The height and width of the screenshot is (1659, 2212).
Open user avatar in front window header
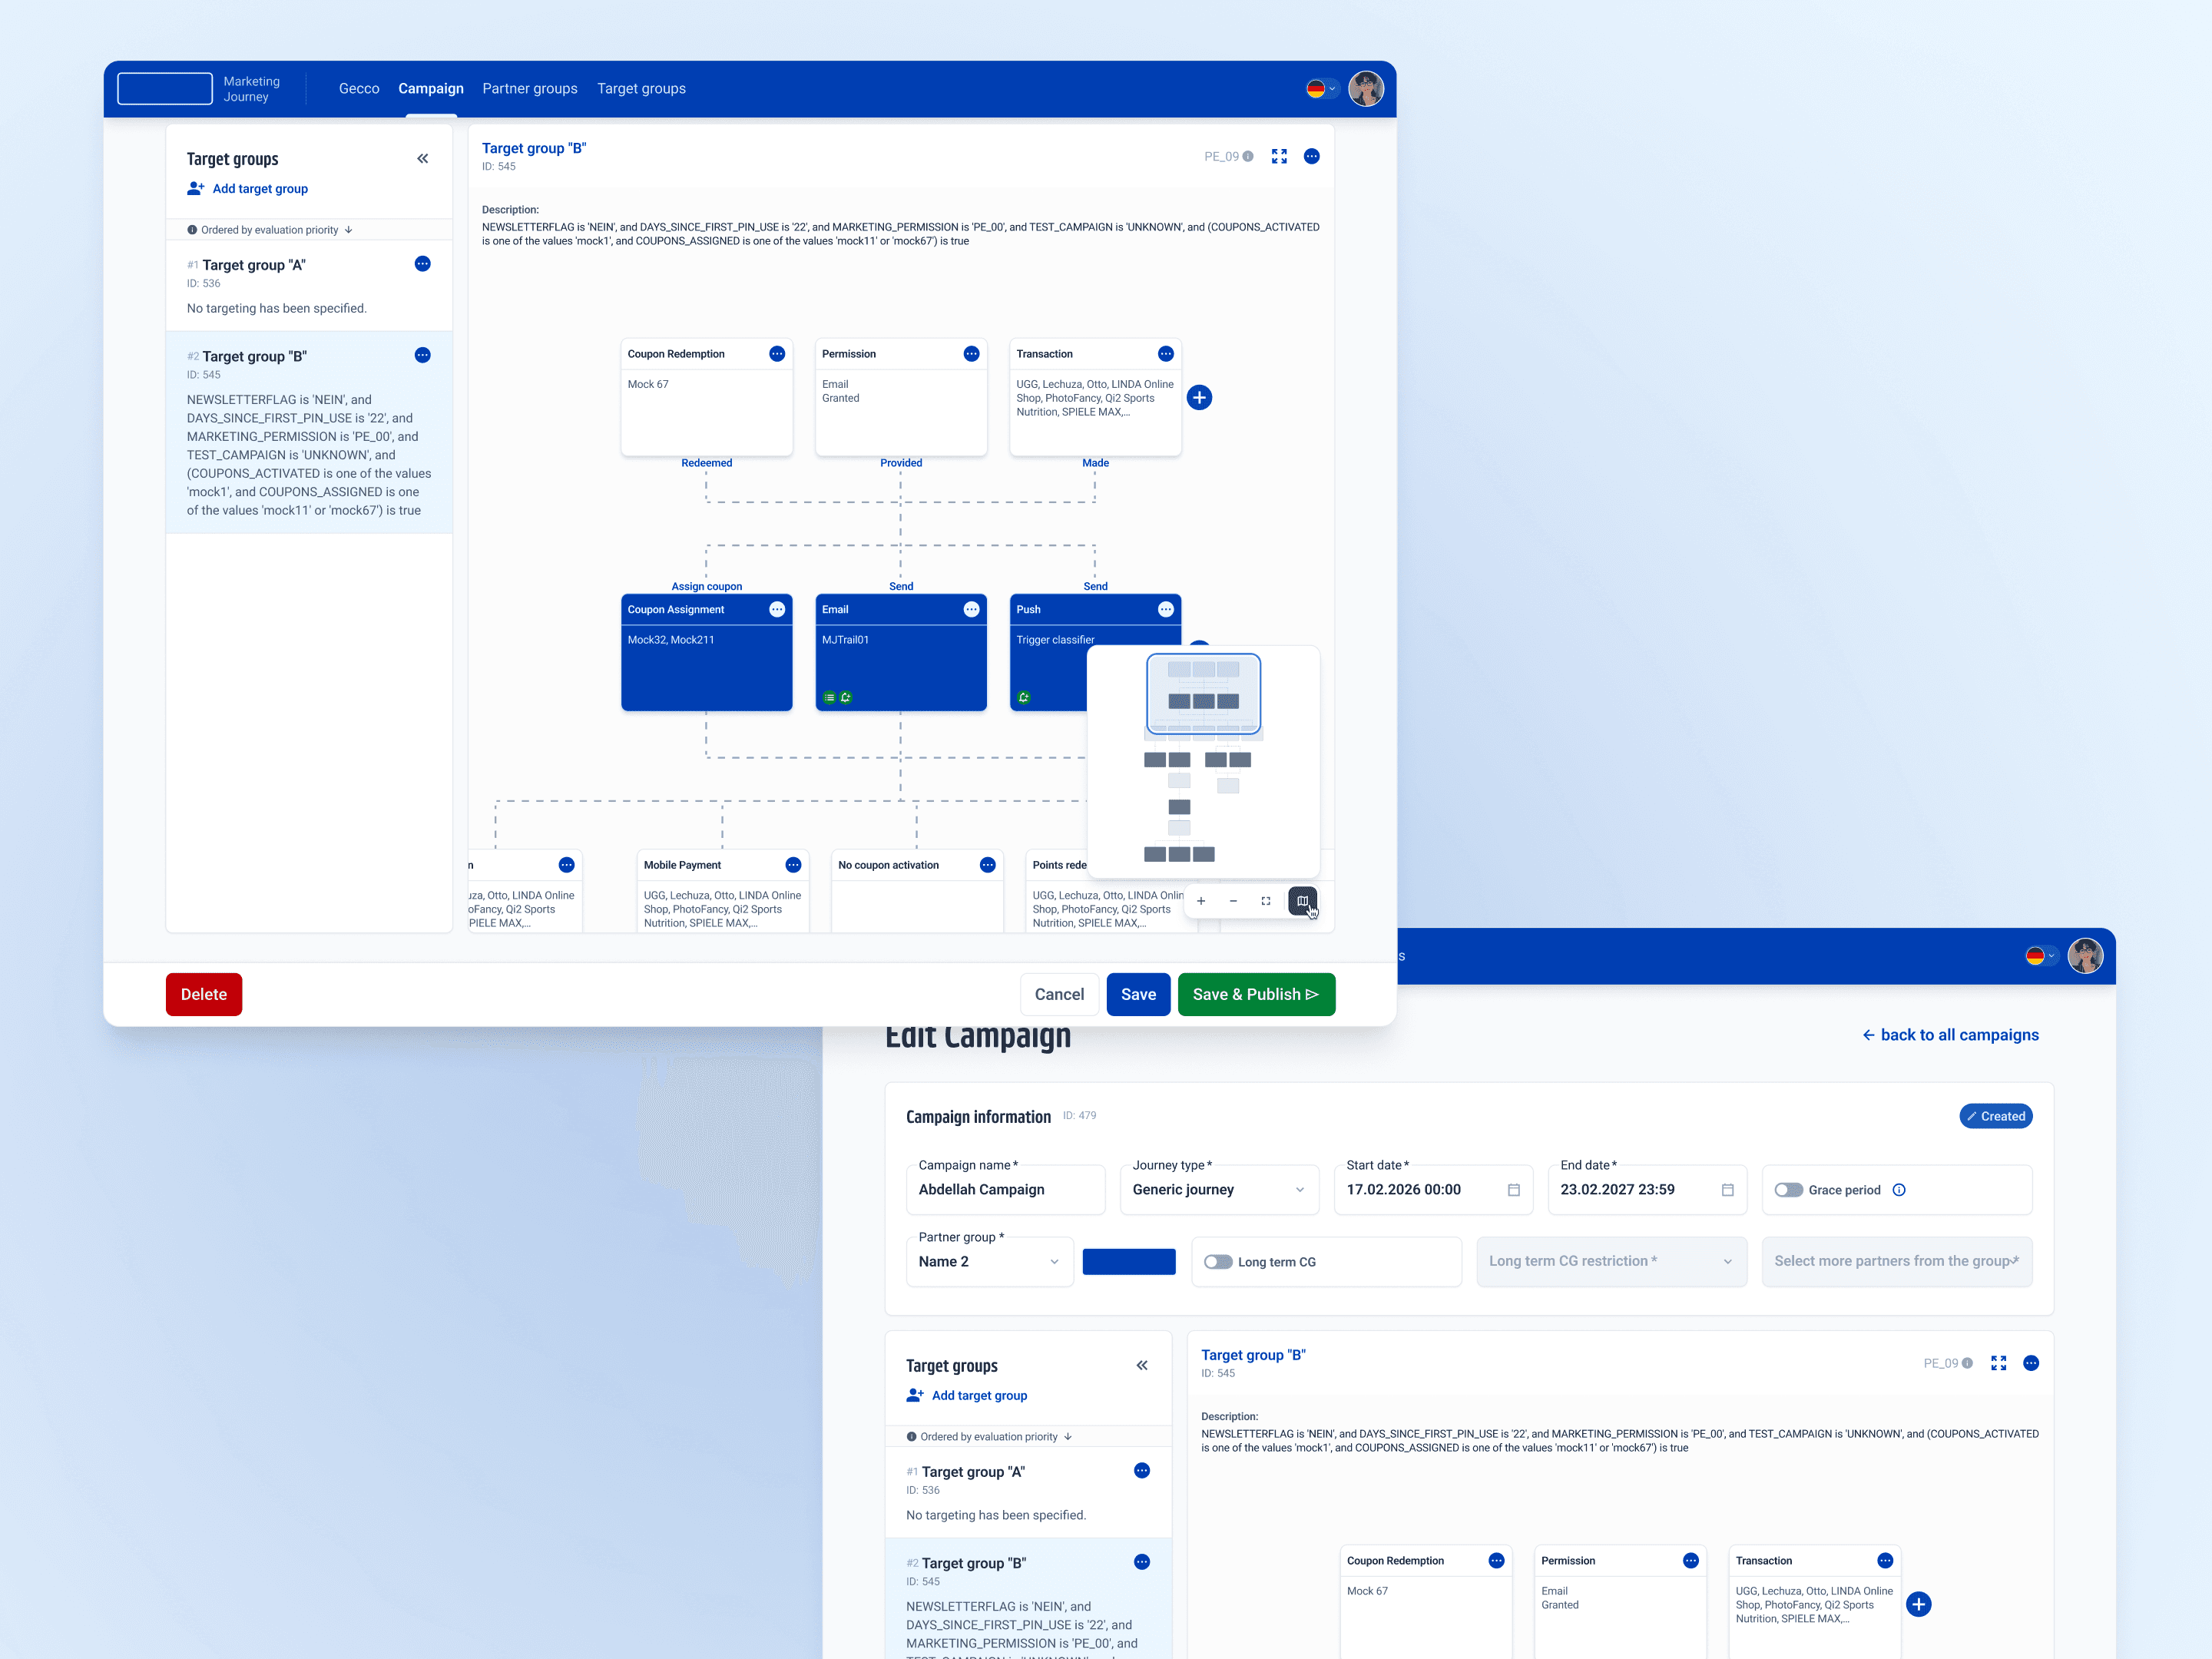pos(1366,88)
